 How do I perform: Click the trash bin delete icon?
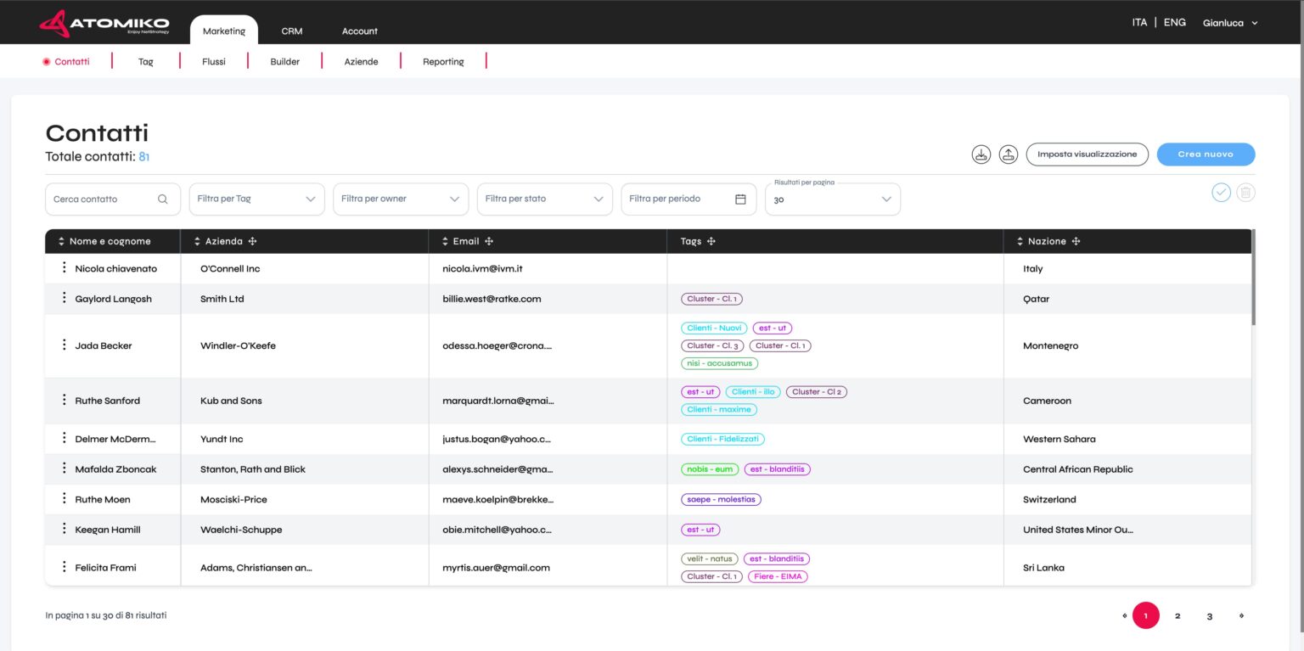(1246, 193)
